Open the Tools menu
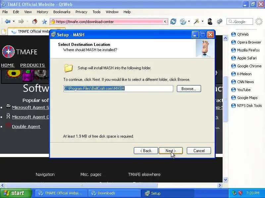The height and width of the screenshot is (198, 265). coord(96,12)
